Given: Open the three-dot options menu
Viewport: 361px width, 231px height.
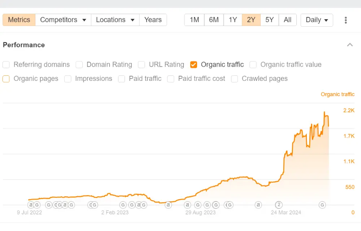Looking at the screenshot, I should pyautogui.click(x=345, y=20).
